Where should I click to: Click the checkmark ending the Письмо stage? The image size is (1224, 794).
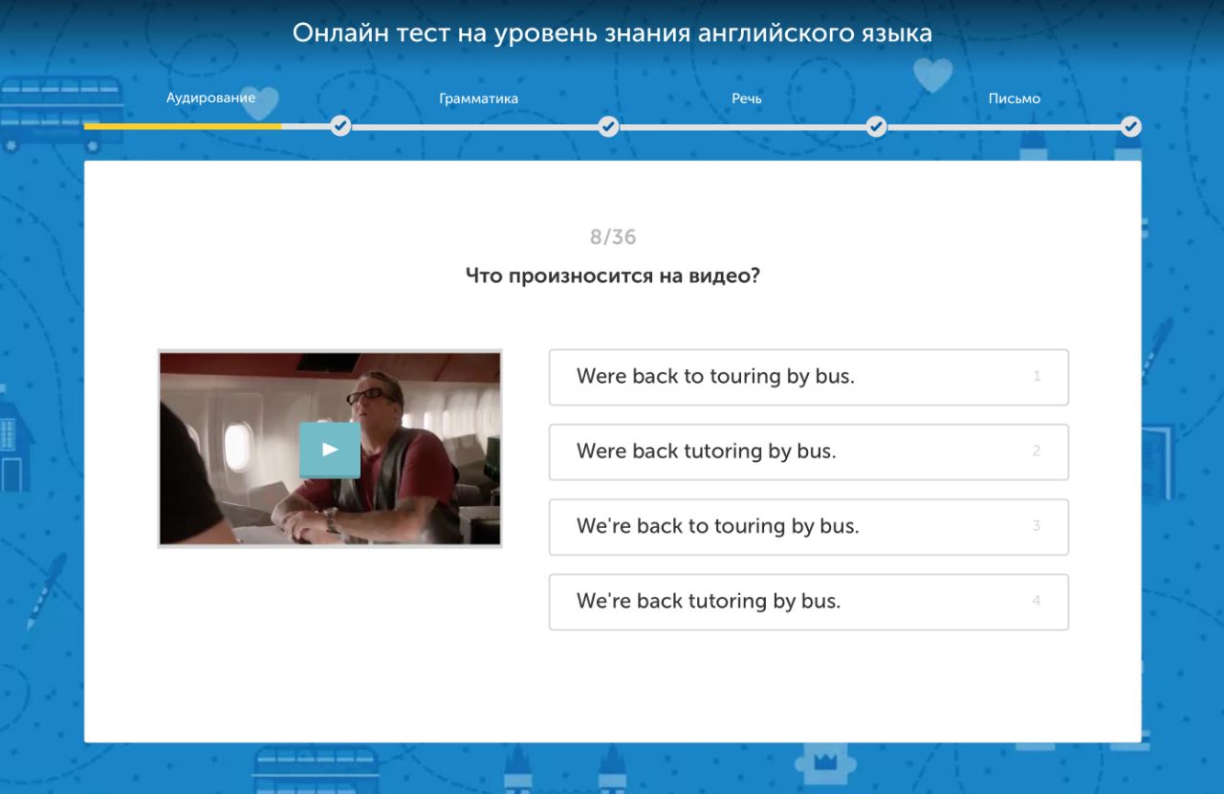tap(1131, 126)
